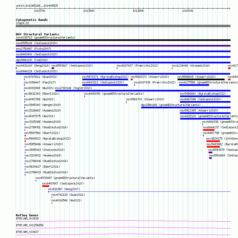This screenshot has width=238, height=238.
Task: Click the blue bar under esv2760144
Action: pos(143,91)
